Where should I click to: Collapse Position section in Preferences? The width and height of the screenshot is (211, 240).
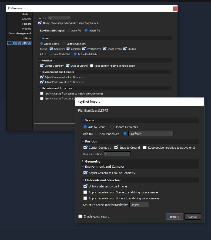coord(40,60)
